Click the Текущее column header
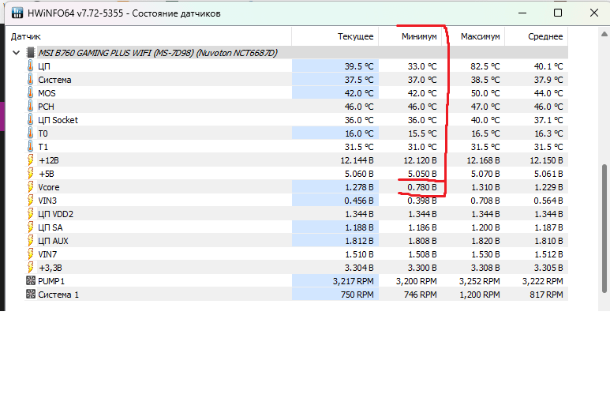 click(335, 36)
